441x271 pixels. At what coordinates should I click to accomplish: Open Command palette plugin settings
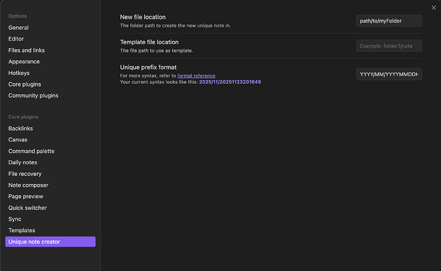[x=31, y=151]
